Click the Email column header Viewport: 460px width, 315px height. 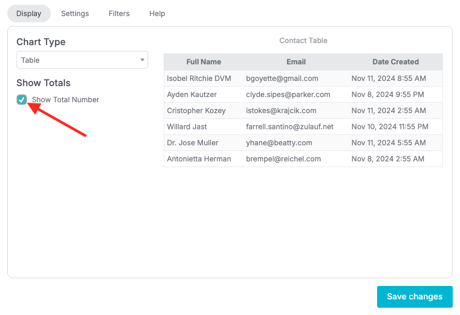[296, 62]
